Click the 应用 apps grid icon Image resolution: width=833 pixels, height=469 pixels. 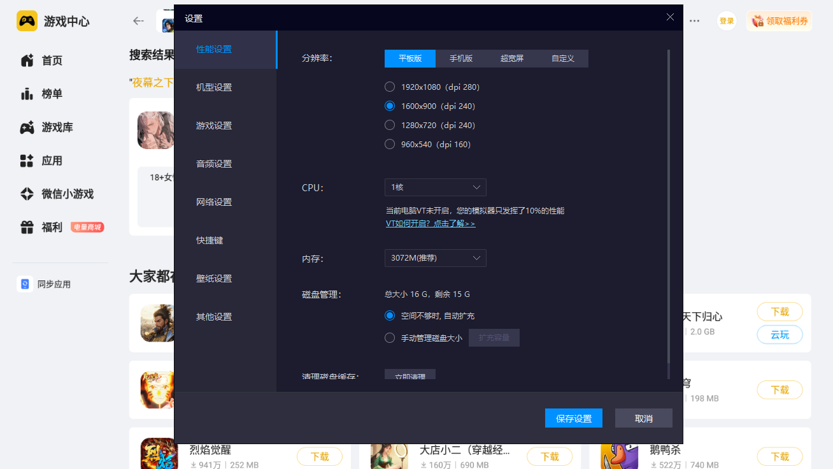pos(27,161)
